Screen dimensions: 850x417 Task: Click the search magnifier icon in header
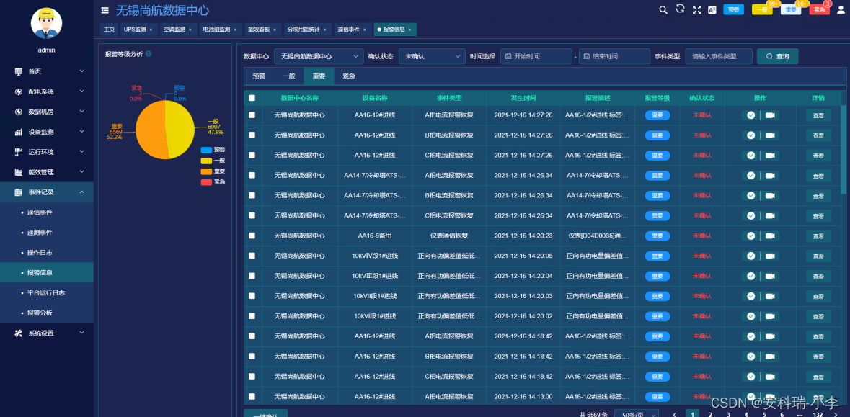[663, 10]
